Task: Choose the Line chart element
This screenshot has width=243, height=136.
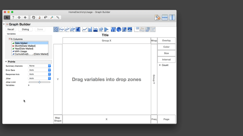Action: [x=85, y=29]
